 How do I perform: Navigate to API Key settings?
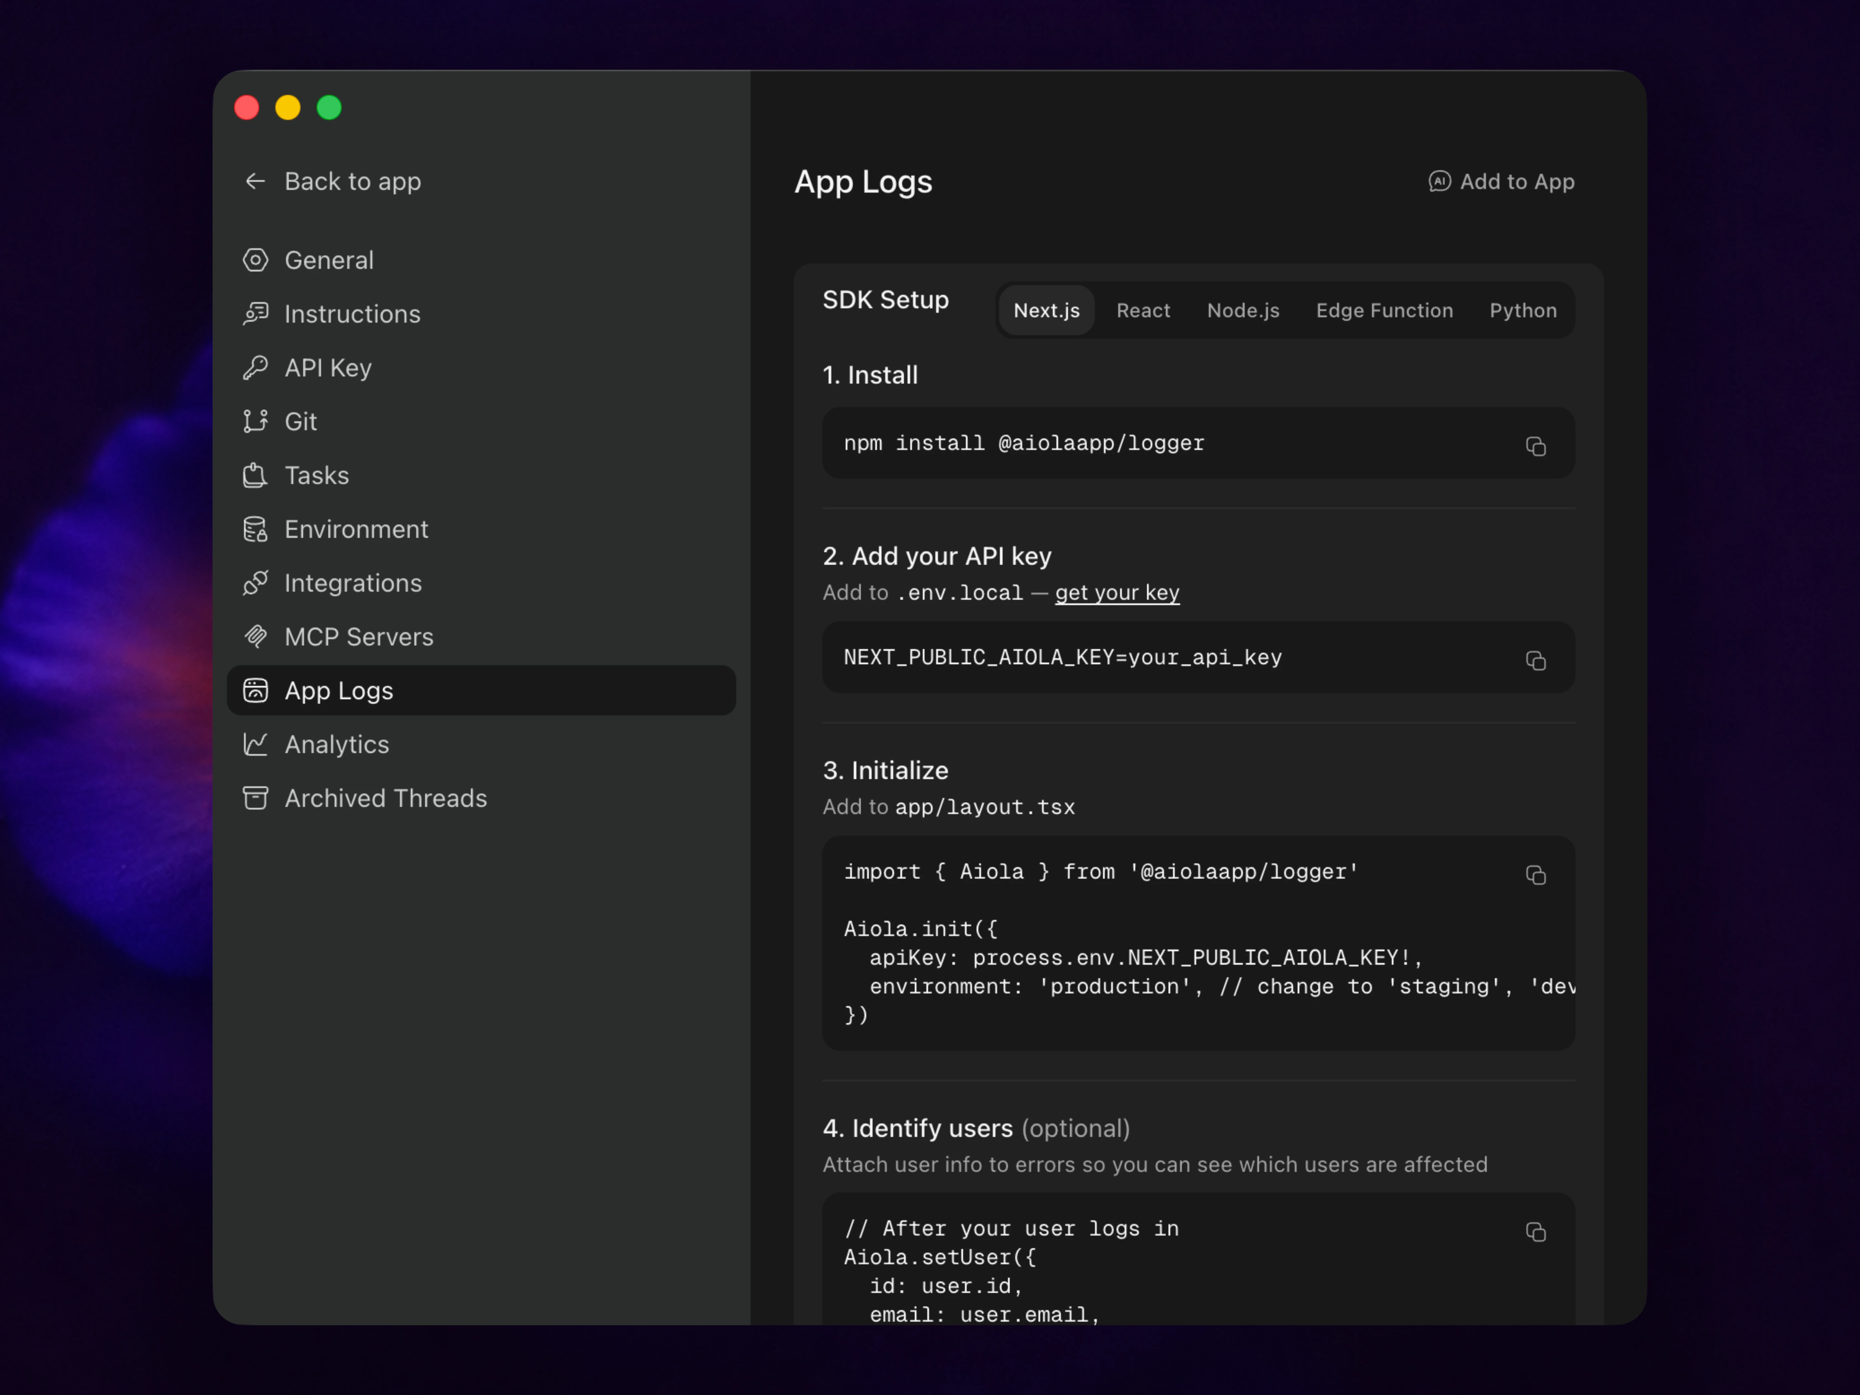pos(481,367)
